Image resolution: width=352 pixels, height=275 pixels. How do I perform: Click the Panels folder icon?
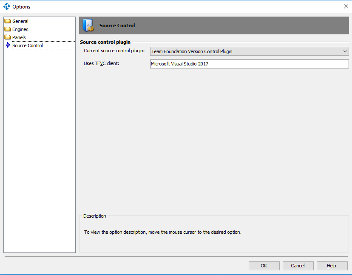point(8,37)
